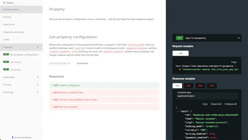Collapse the Property group chevron
Screen dimensions: 248x140
click(38, 47)
